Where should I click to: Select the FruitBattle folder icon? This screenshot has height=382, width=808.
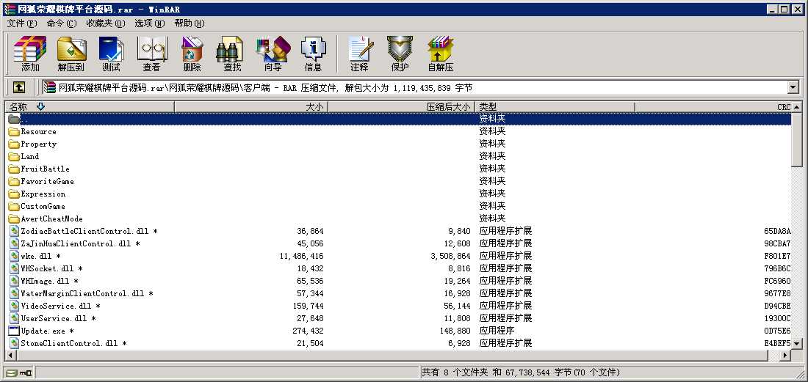(14, 169)
